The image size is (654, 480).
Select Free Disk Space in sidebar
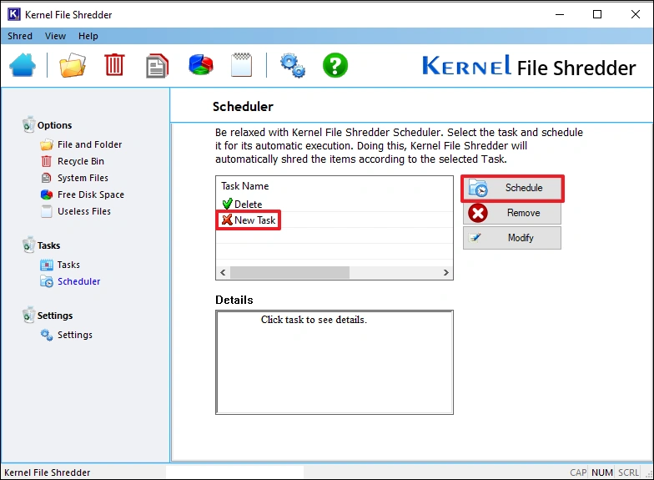tap(90, 195)
